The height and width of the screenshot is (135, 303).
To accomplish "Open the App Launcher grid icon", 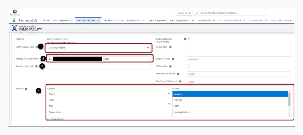I will (13, 20).
